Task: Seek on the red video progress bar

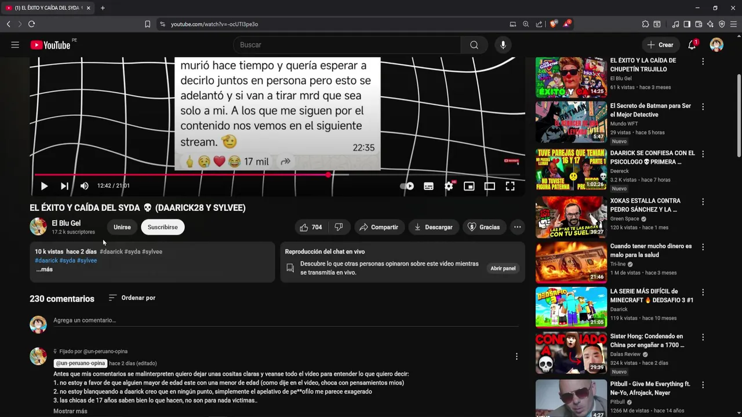Action: [181, 174]
